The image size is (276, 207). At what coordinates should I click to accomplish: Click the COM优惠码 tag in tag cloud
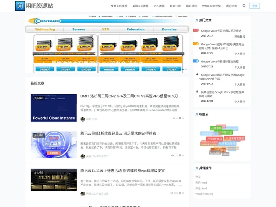click(x=215, y=139)
